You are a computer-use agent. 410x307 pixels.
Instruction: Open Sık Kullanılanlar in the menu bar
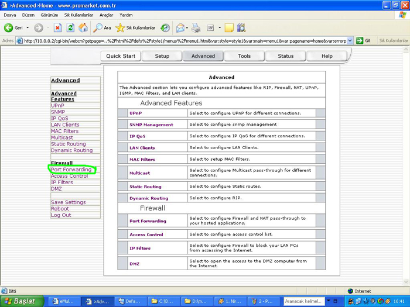point(78,15)
